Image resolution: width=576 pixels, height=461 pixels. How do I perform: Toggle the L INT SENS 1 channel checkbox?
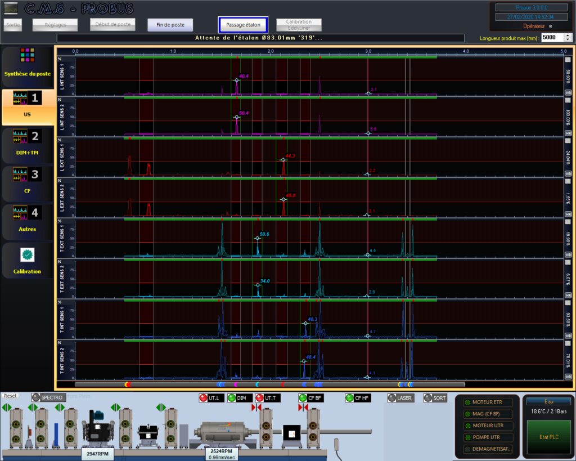(x=568, y=60)
